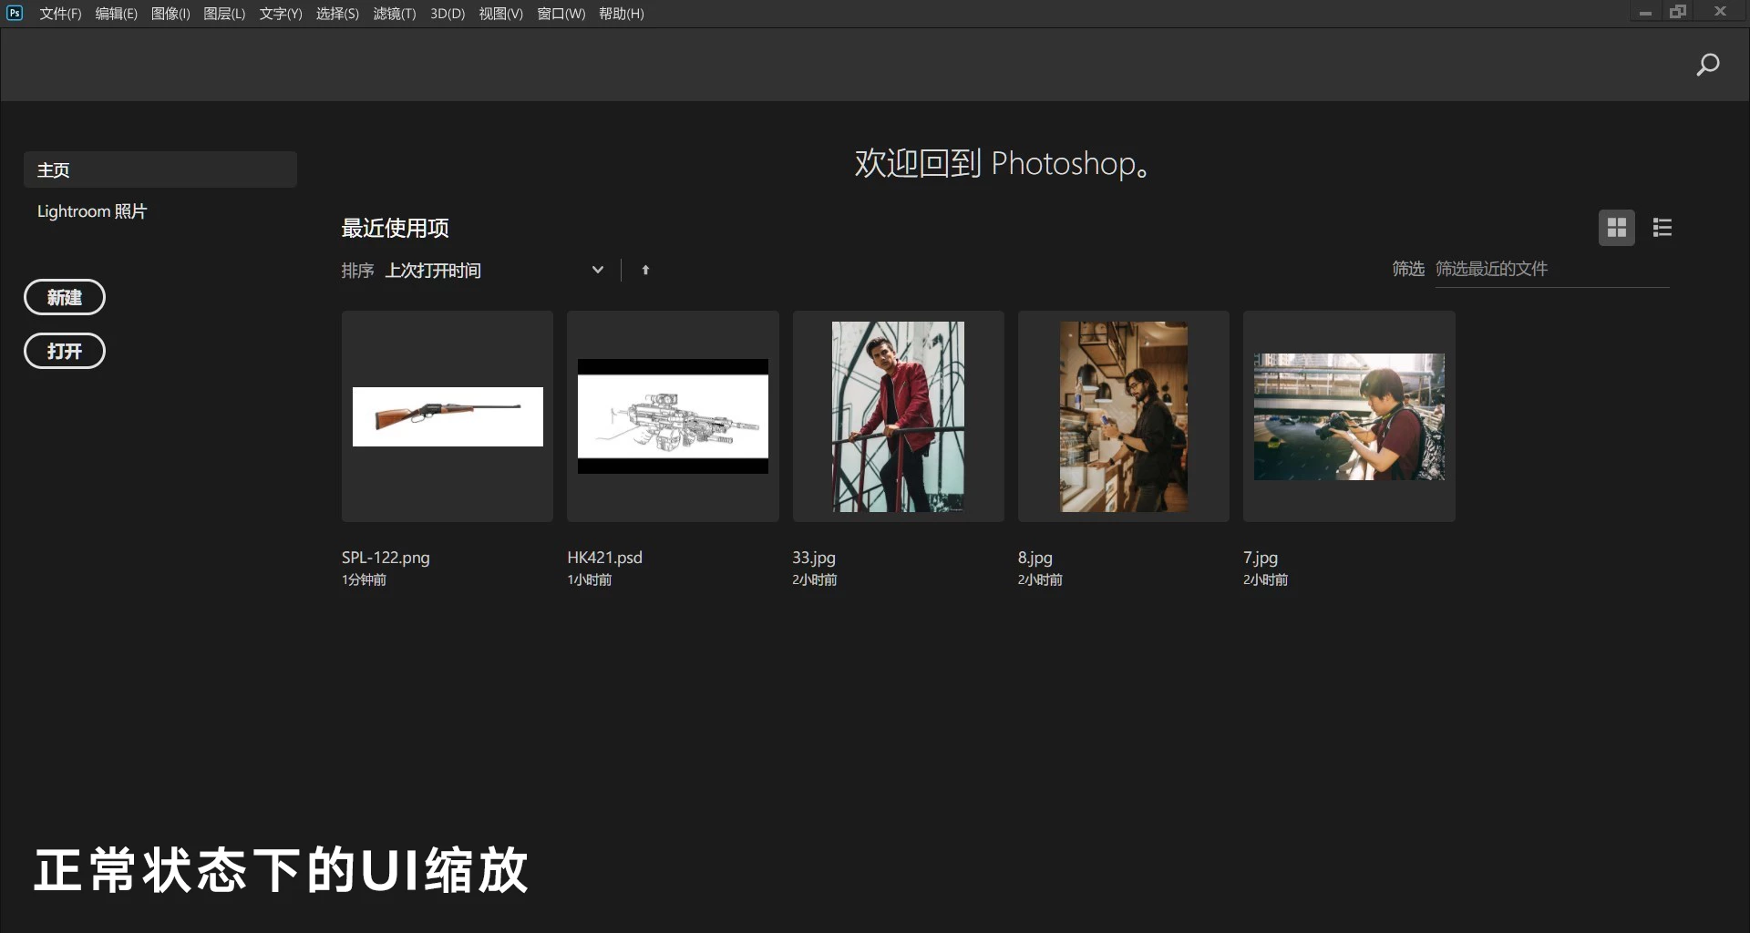Open the 滤镜(T) menu

coord(395,14)
